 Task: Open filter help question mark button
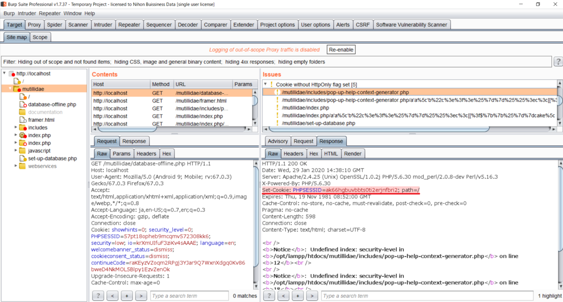click(558, 62)
